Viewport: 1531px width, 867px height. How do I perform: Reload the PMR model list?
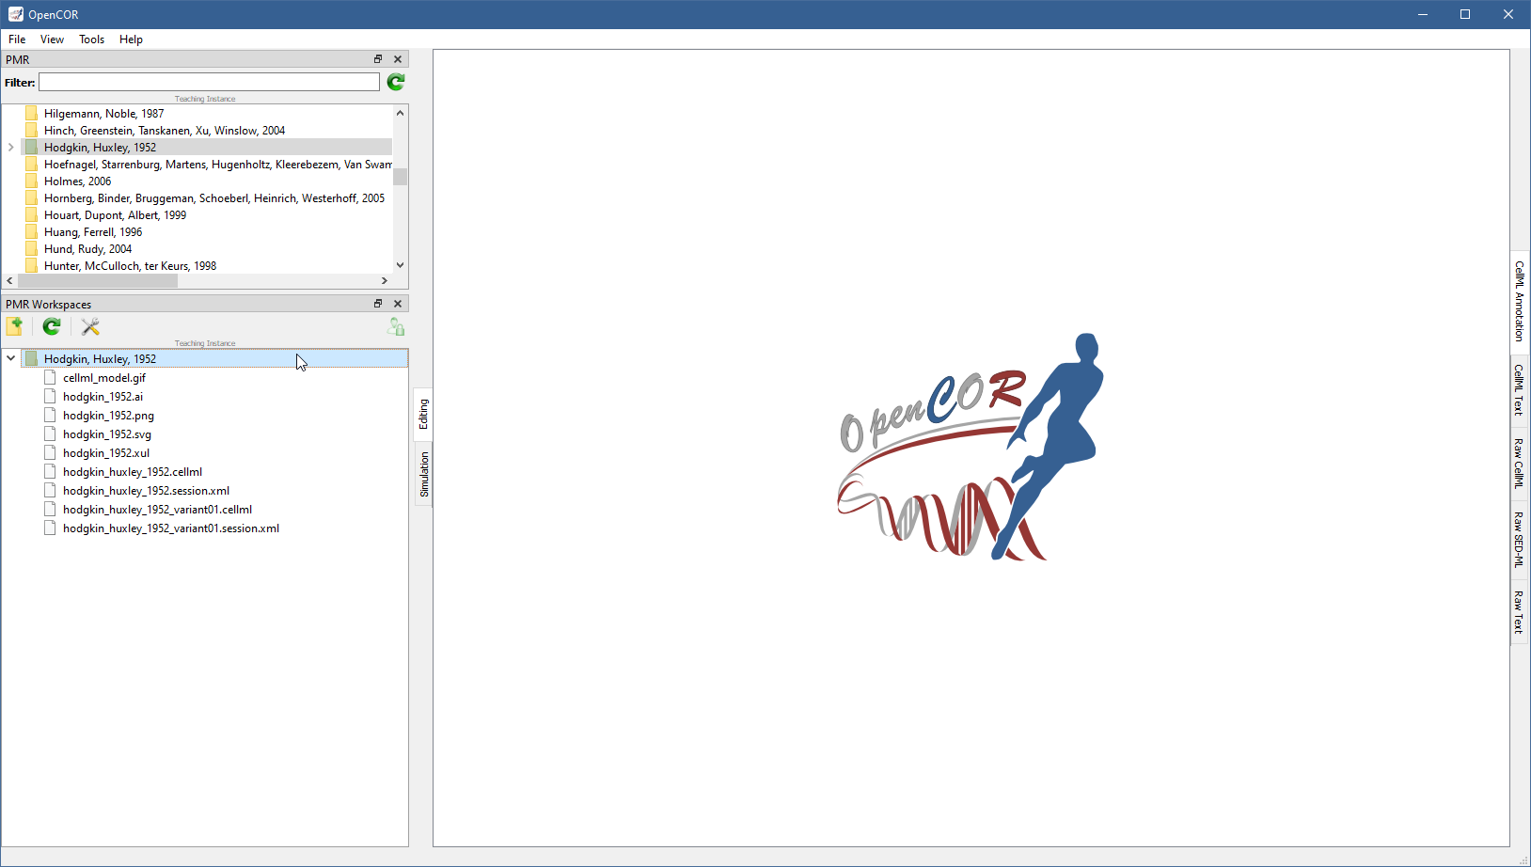tap(396, 83)
